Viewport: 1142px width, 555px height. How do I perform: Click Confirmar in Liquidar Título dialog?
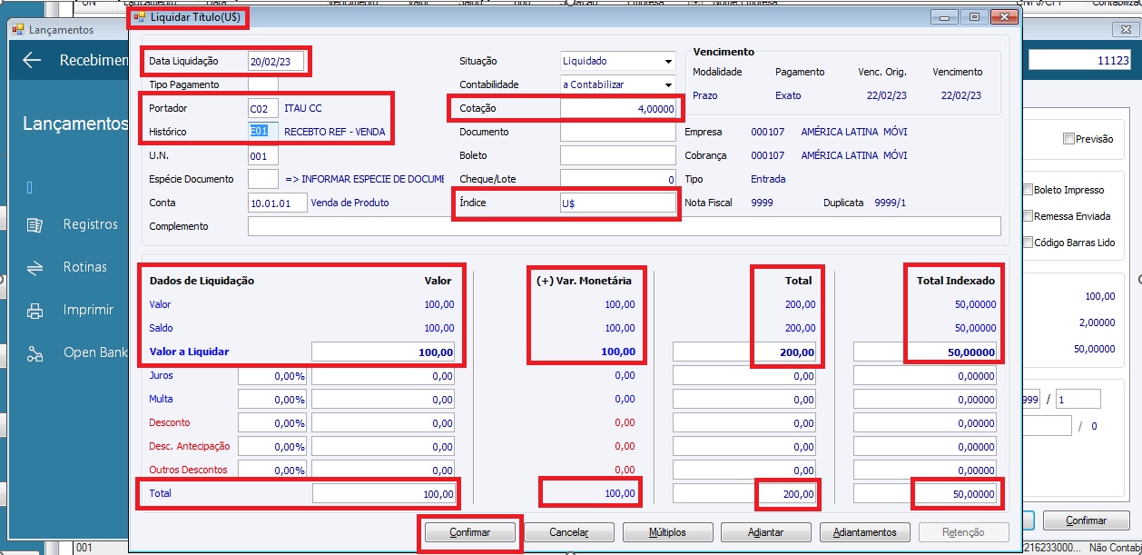(x=470, y=532)
